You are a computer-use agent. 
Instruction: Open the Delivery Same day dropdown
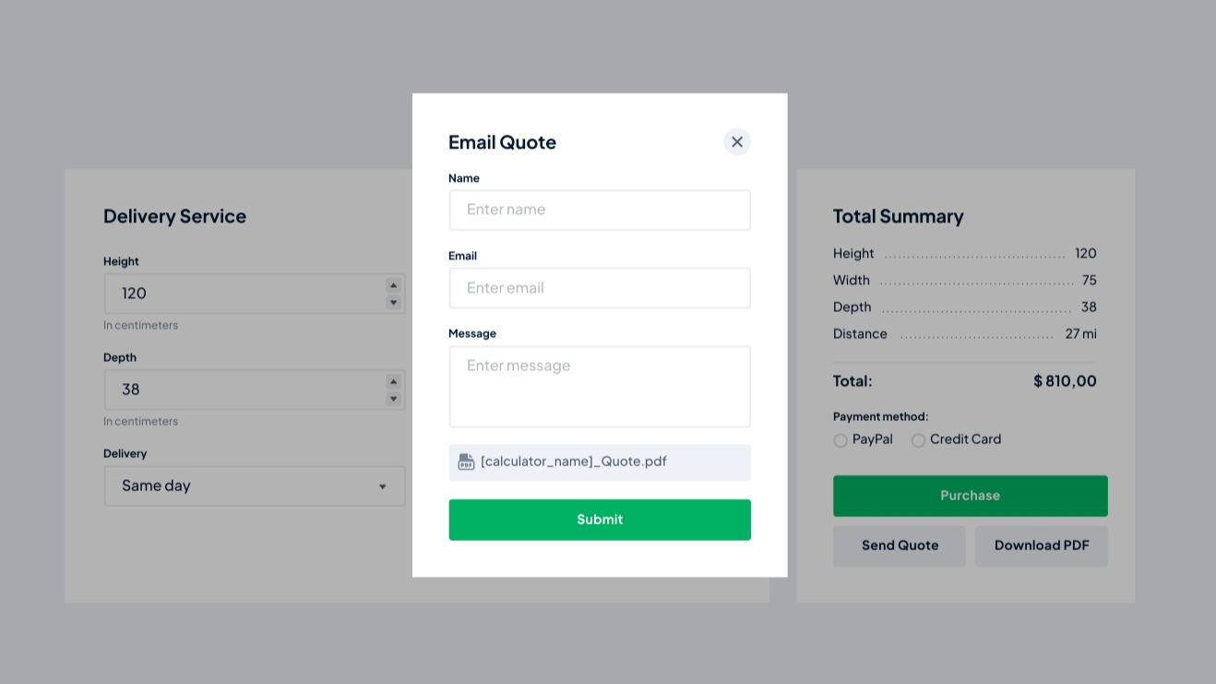tap(255, 486)
